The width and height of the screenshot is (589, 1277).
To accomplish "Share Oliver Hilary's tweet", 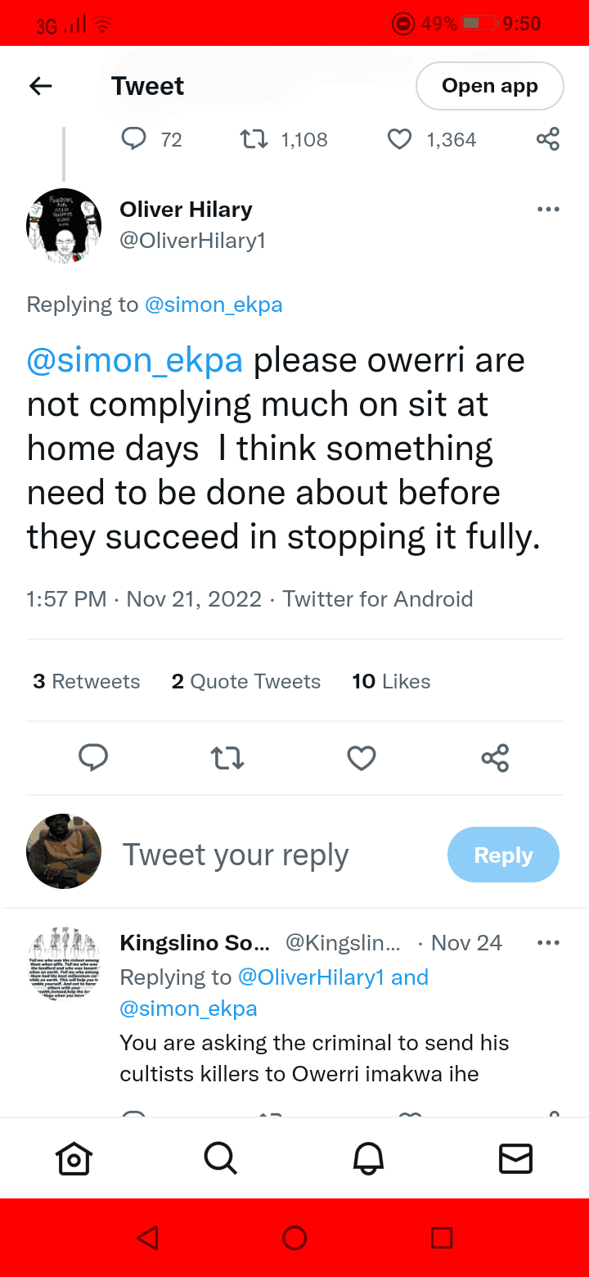I will pos(495,758).
